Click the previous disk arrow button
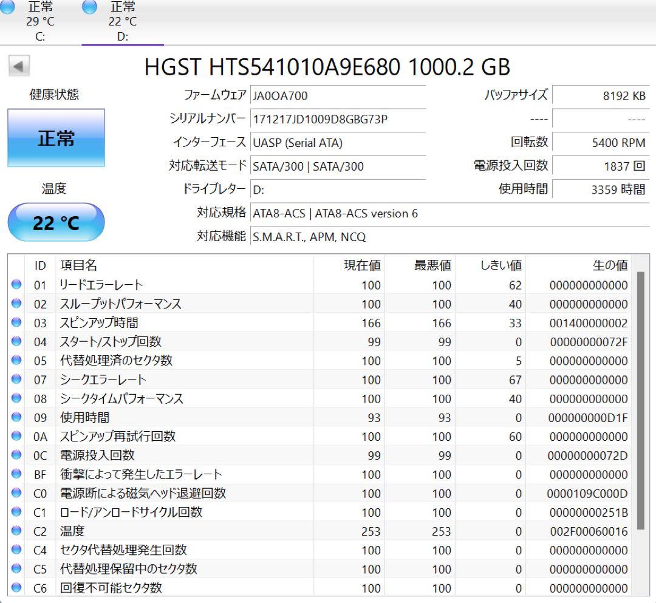This screenshot has height=603, width=656. click(x=19, y=66)
